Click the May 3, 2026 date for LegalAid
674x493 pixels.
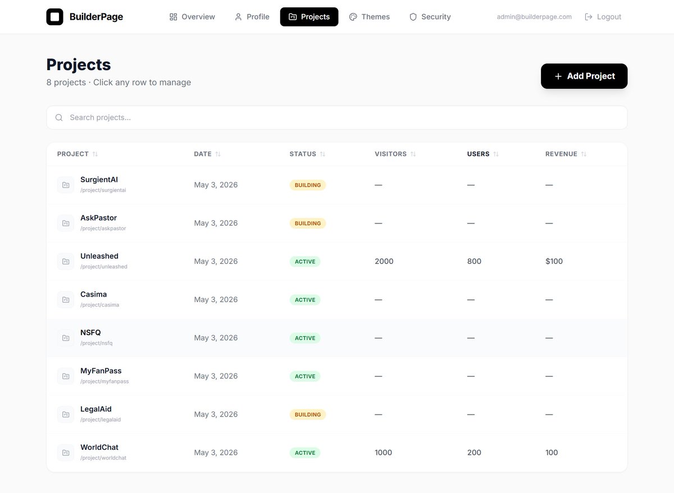coord(216,414)
